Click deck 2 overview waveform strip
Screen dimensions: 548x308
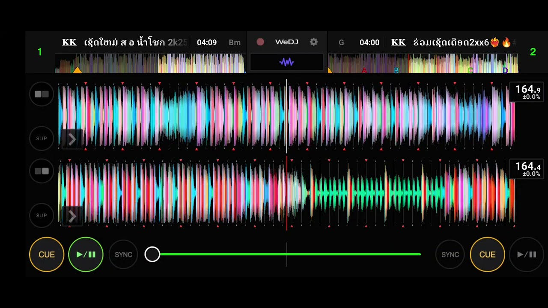[x=423, y=63]
